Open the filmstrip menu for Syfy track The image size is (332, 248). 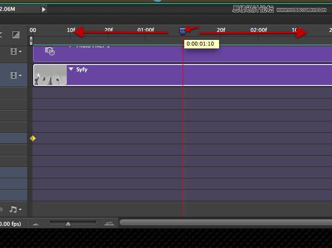[16, 75]
